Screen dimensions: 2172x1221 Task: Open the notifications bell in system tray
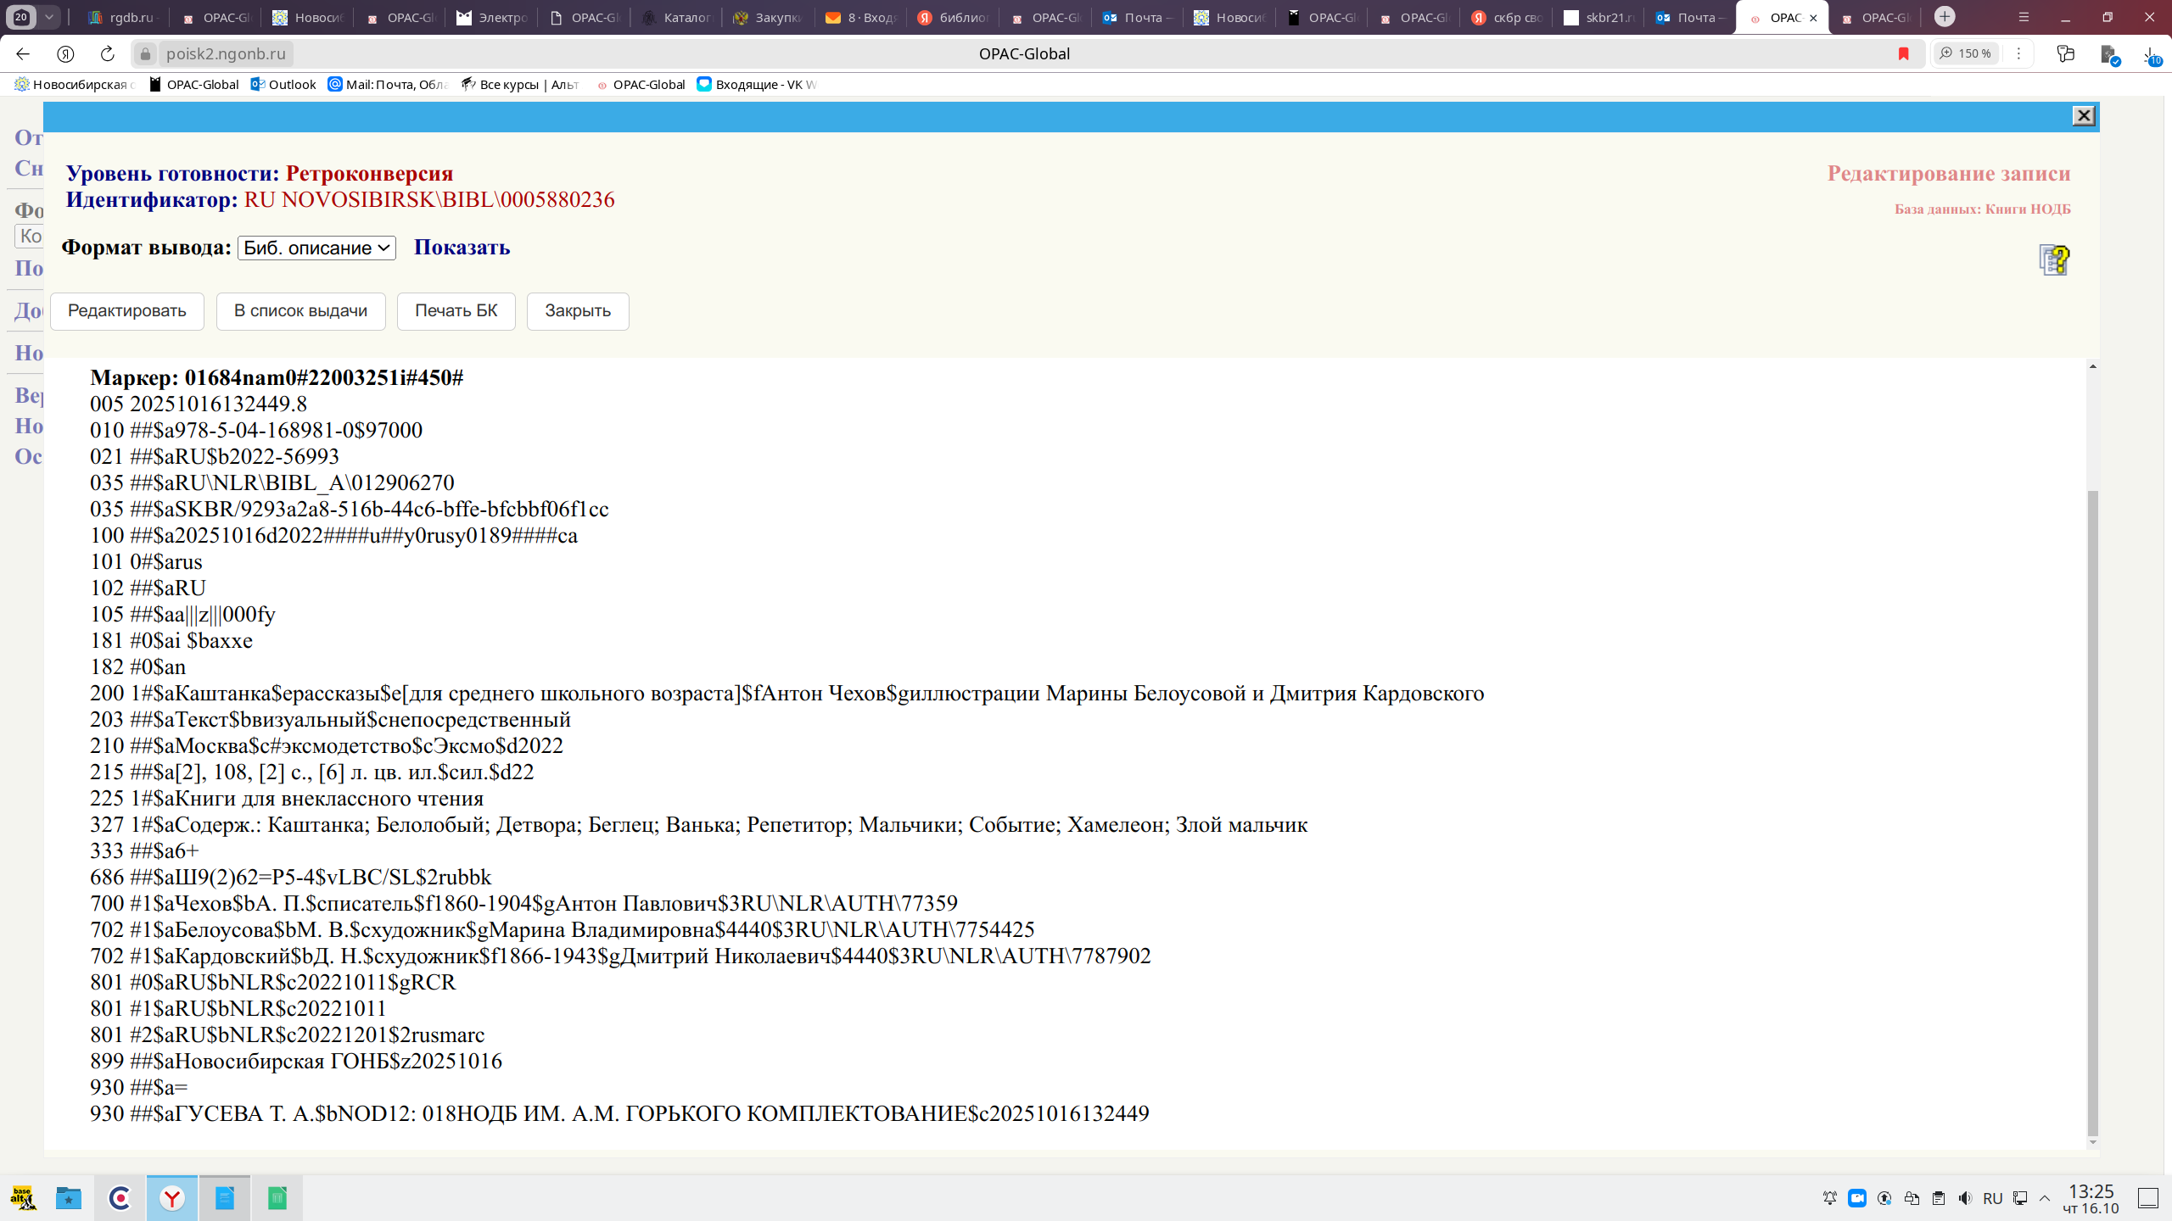coord(1829,1198)
